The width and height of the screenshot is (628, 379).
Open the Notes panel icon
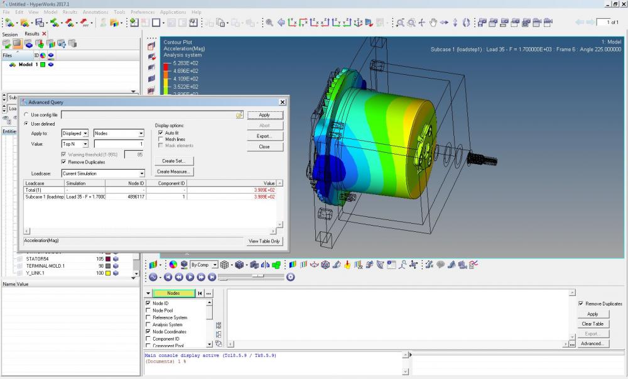click(441, 265)
